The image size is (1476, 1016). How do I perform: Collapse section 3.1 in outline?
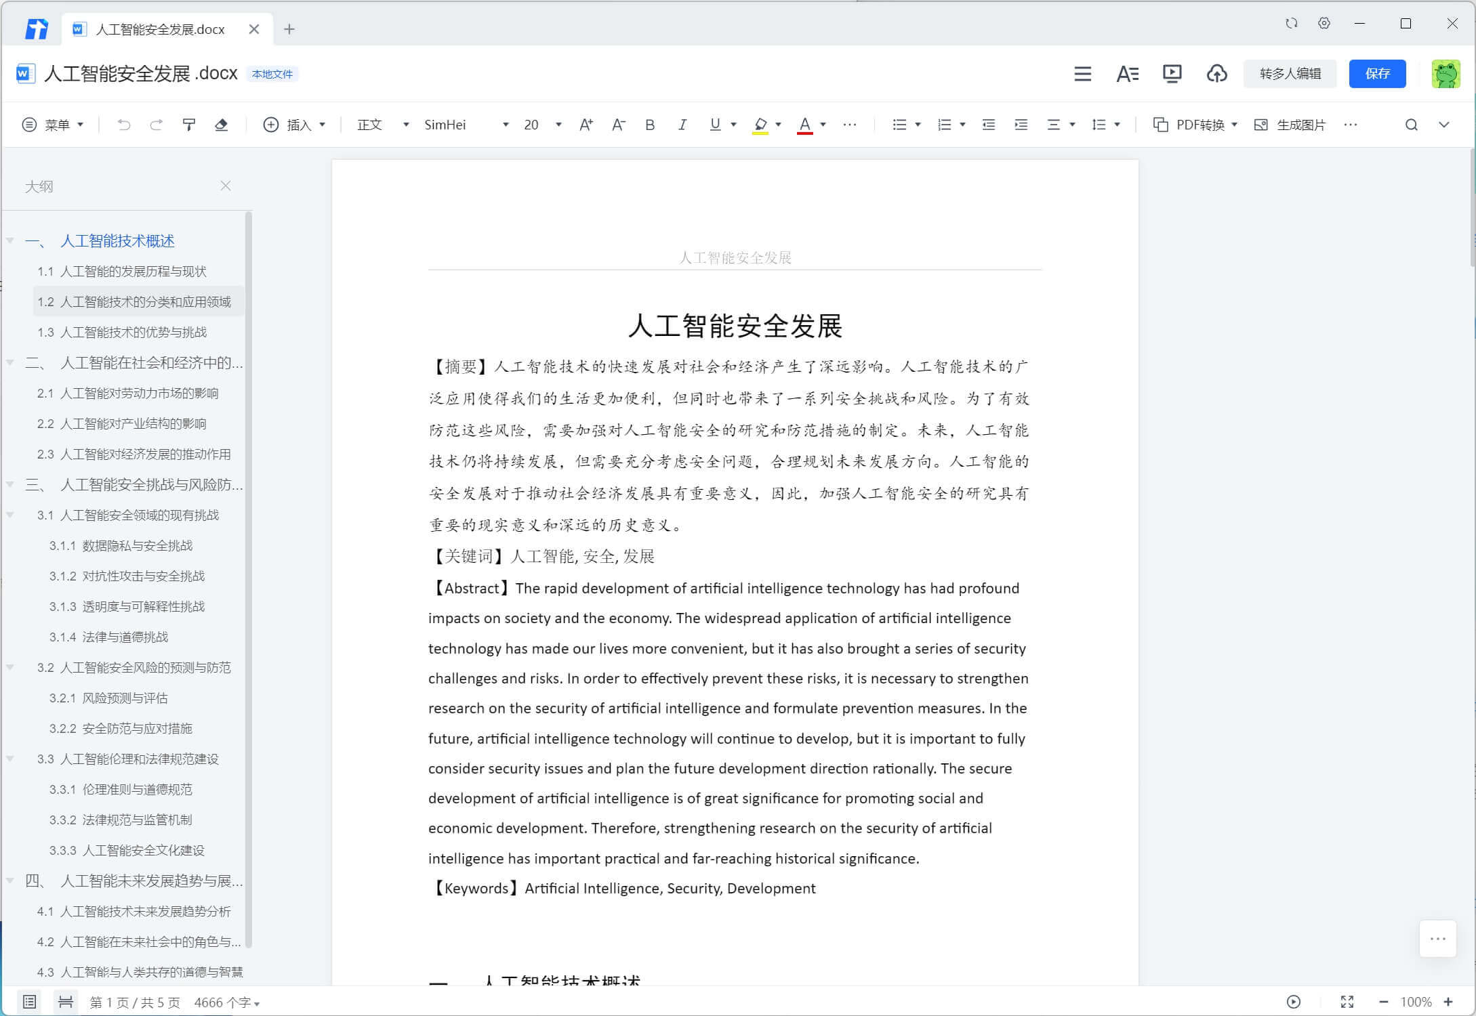click(10, 515)
